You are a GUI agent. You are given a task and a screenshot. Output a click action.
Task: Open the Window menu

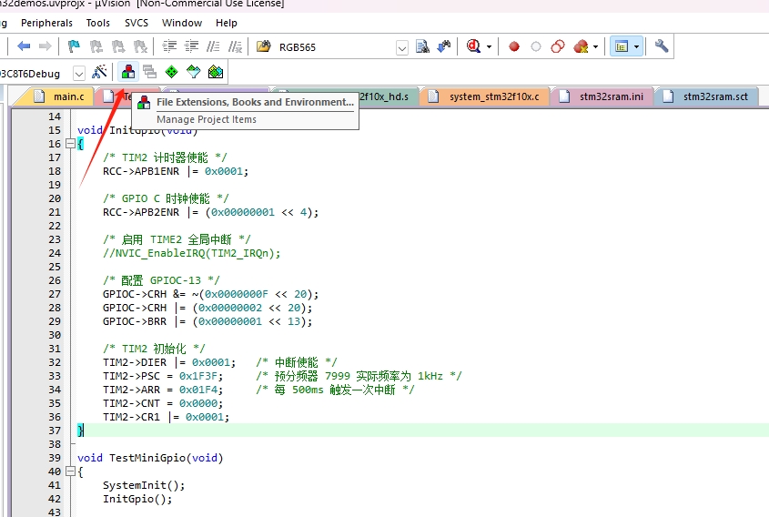click(x=182, y=23)
